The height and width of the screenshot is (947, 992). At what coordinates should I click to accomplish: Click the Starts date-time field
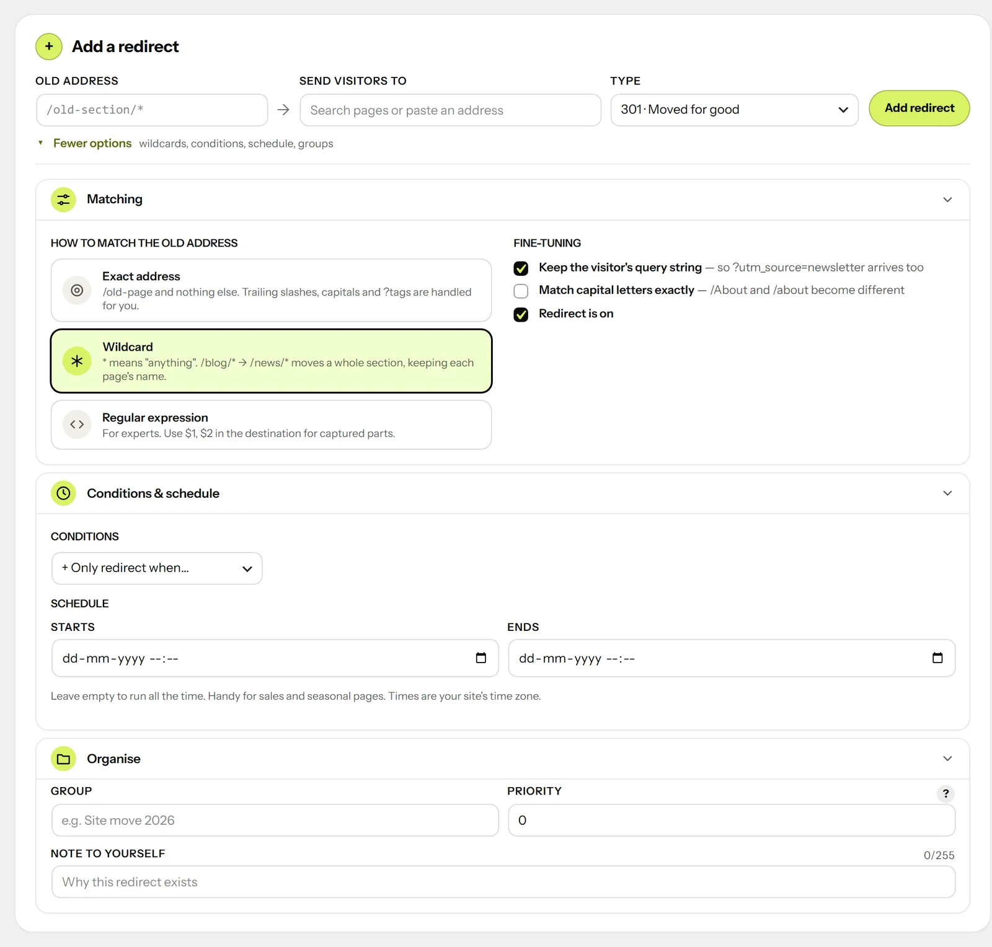(x=275, y=658)
